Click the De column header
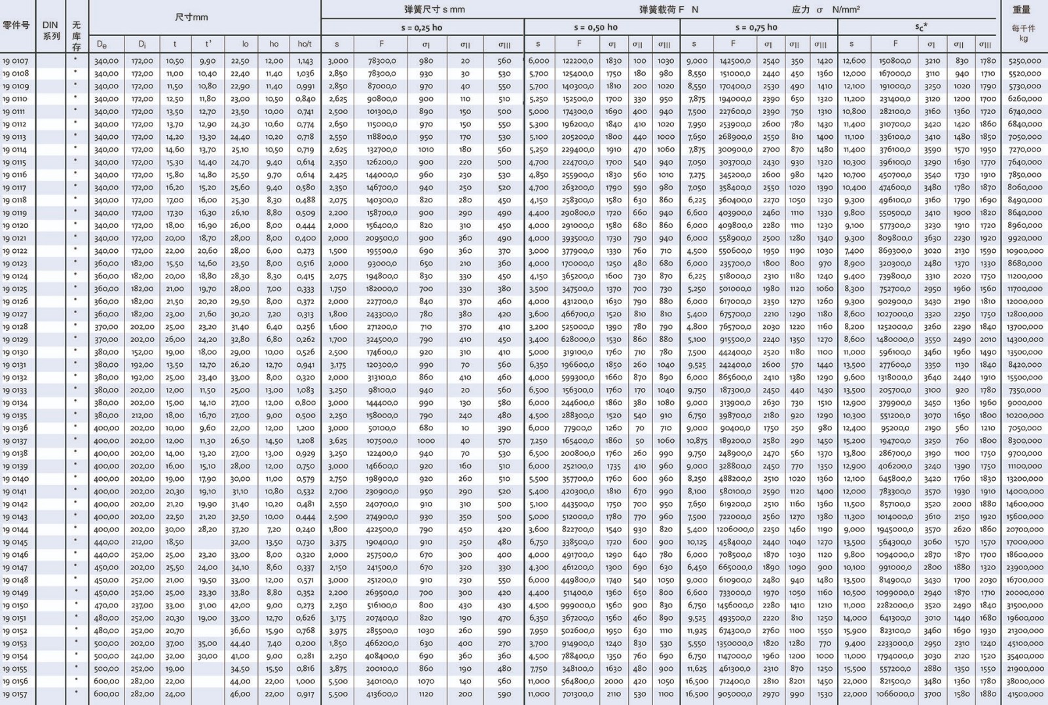The width and height of the screenshot is (1048, 705). 102,45
